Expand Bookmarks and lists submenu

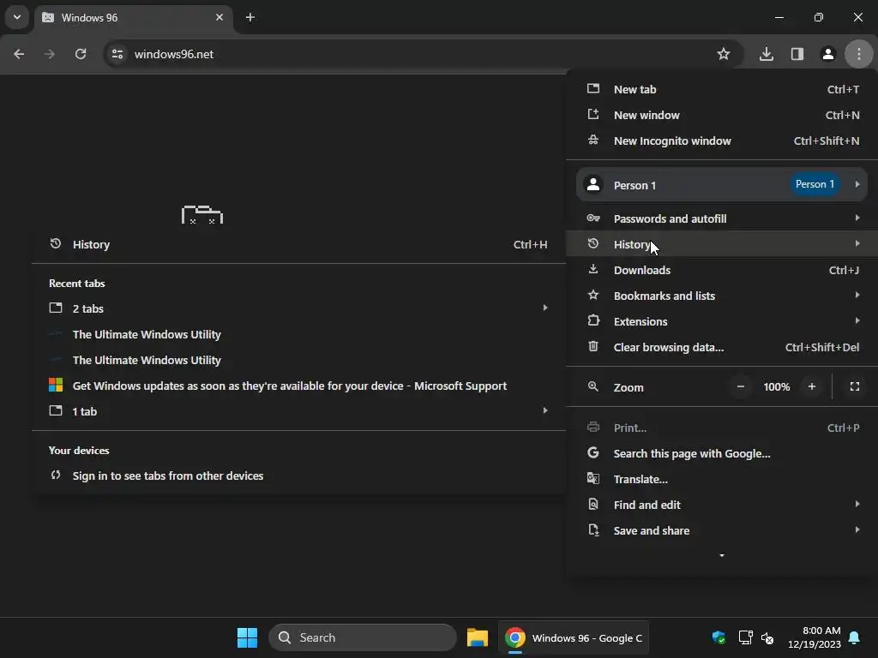click(x=722, y=296)
